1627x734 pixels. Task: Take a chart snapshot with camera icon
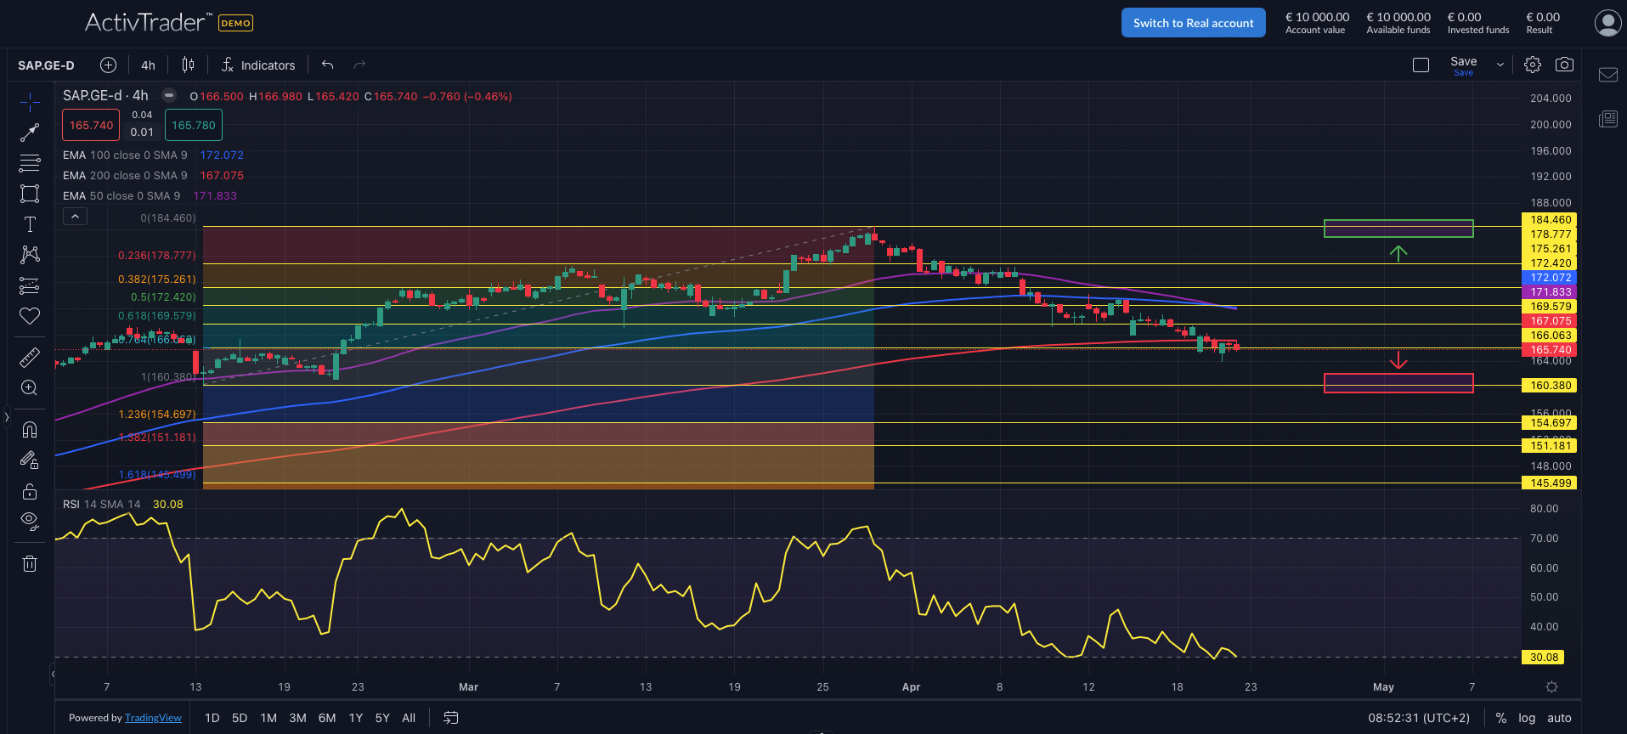click(x=1564, y=65)
